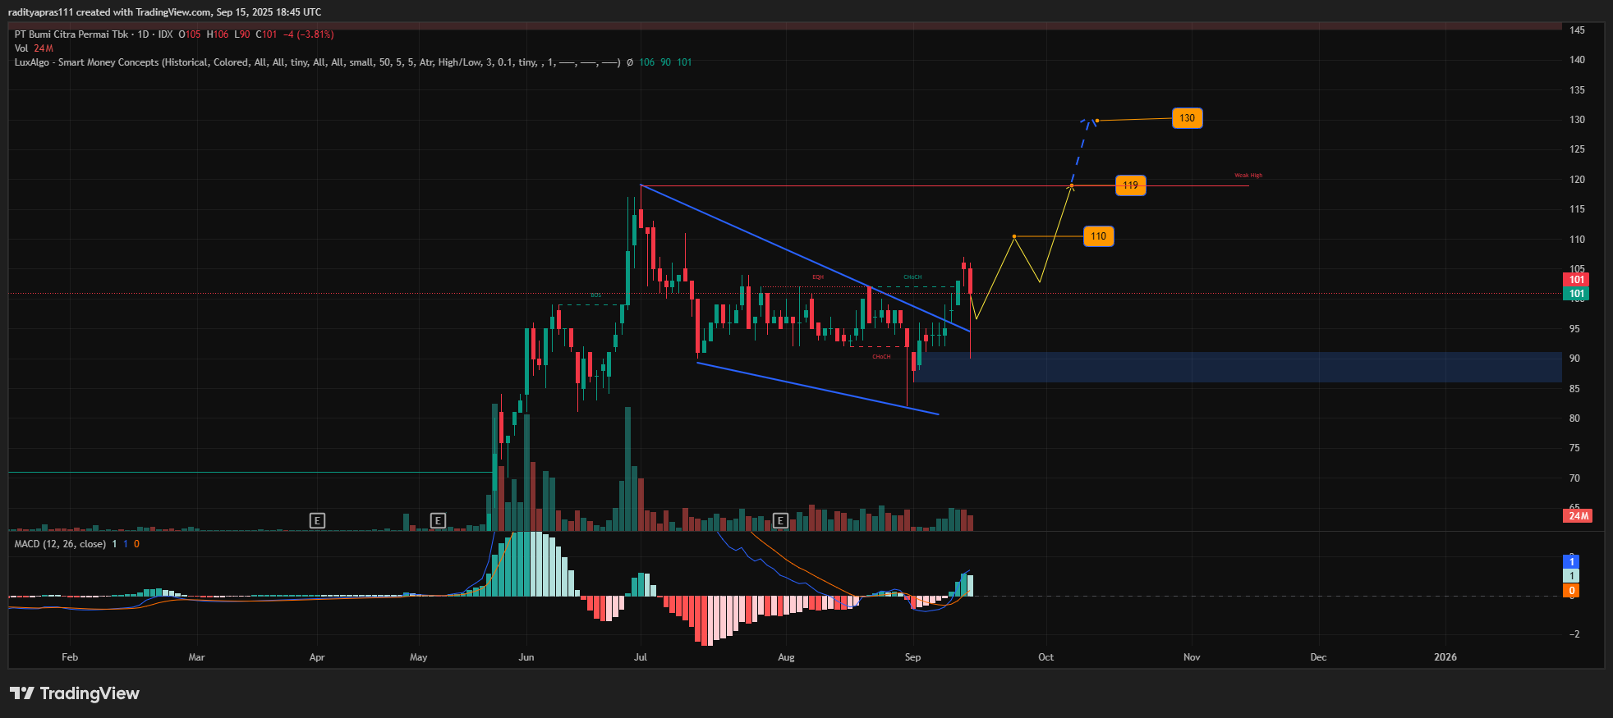Select the orange 119 target price label
Viewport: 1613px width, 718px height.
pos(1130,185)
